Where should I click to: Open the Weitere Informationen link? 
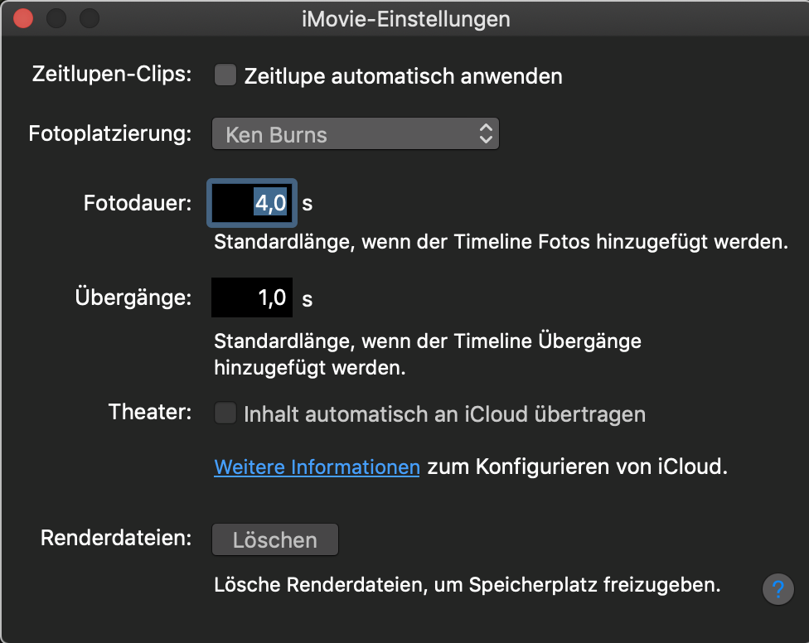(317, 467)
